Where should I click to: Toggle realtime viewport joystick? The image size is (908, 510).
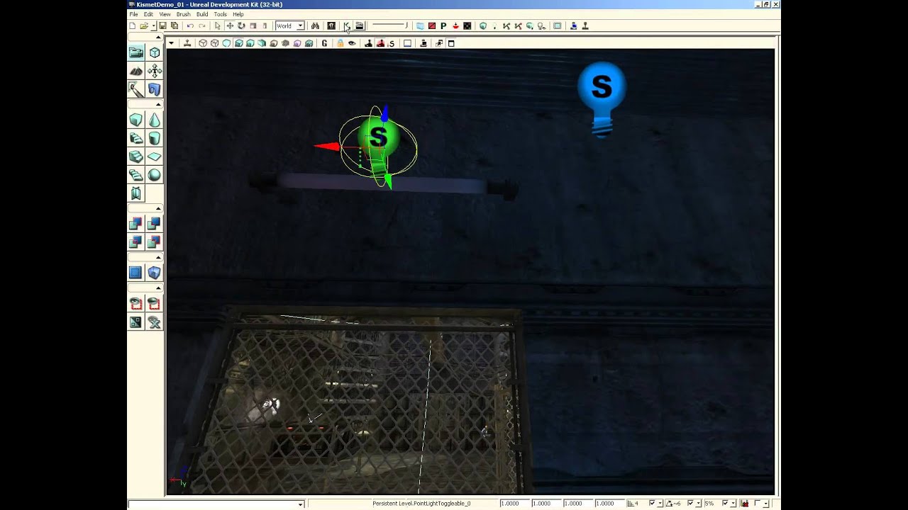tap(187, 44)
